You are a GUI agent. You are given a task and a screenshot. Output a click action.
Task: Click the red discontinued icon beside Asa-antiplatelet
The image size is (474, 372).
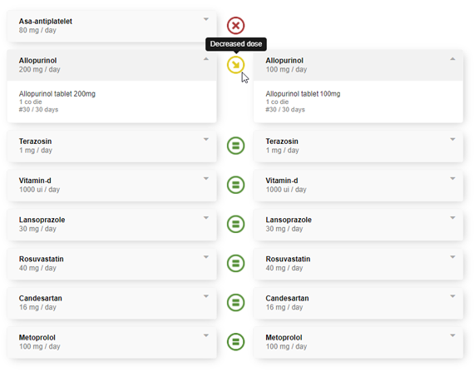tap(235, 26)
